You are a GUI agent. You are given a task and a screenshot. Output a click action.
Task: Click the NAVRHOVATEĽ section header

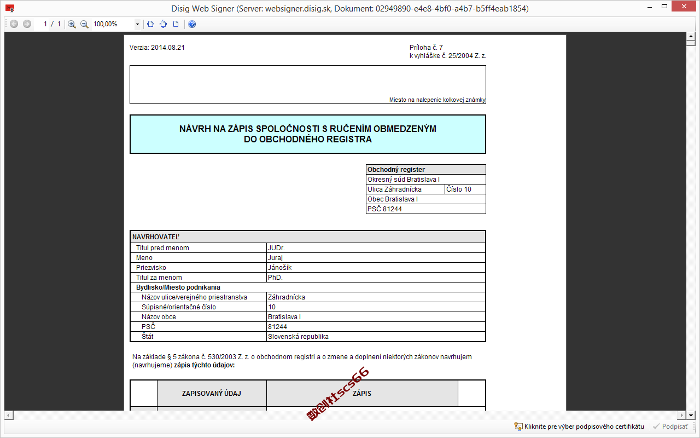(x=308, y=237)
